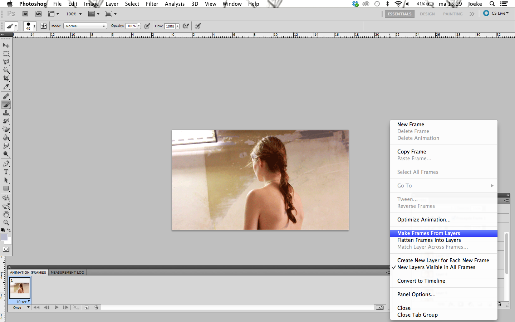Select the Eyedropper tool
This screenshot has height=322, width=515.
pyautogui.click(x=6, y=87)
